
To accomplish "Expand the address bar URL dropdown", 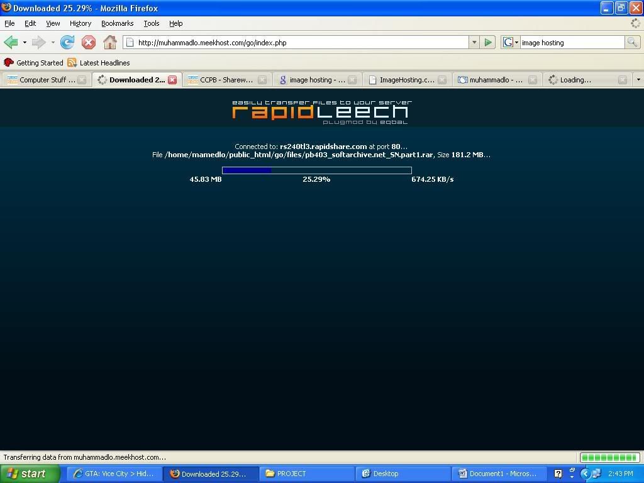I will [x=474, y=42].
